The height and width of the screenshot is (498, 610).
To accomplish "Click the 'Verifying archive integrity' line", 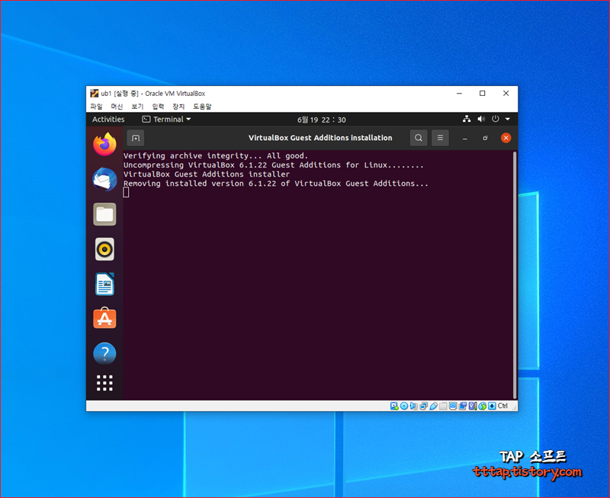I will [216, 156].
